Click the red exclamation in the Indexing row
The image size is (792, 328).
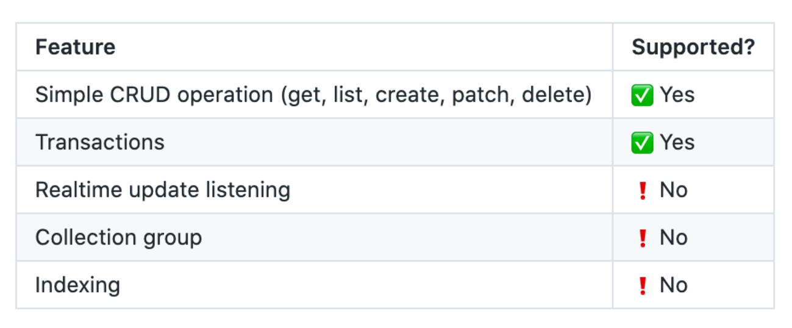642,285
